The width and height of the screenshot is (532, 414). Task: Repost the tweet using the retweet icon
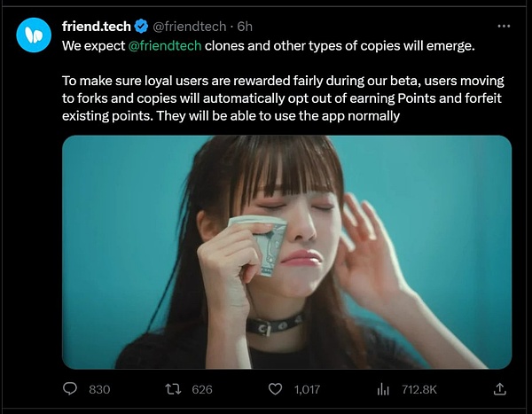coord(172,388)
